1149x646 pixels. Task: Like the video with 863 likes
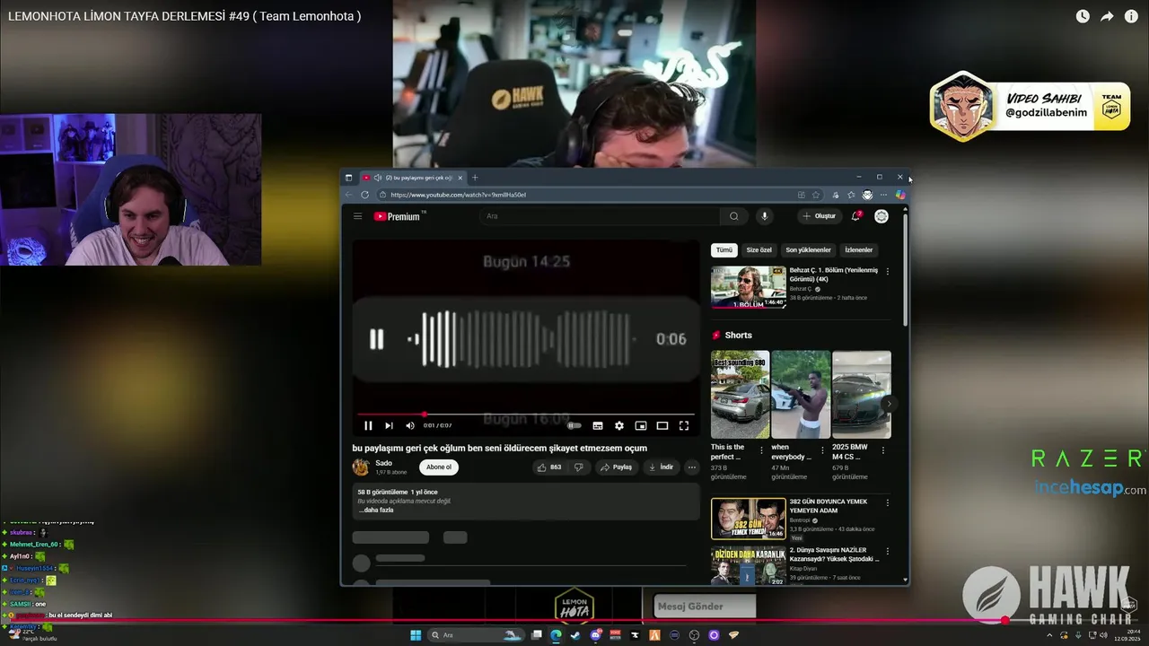click(x=548, y=467)
